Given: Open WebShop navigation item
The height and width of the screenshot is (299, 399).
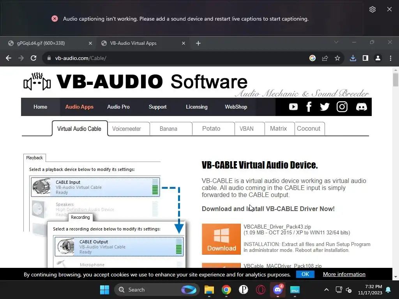Looking at the screenshot, I should click(236, 107).
